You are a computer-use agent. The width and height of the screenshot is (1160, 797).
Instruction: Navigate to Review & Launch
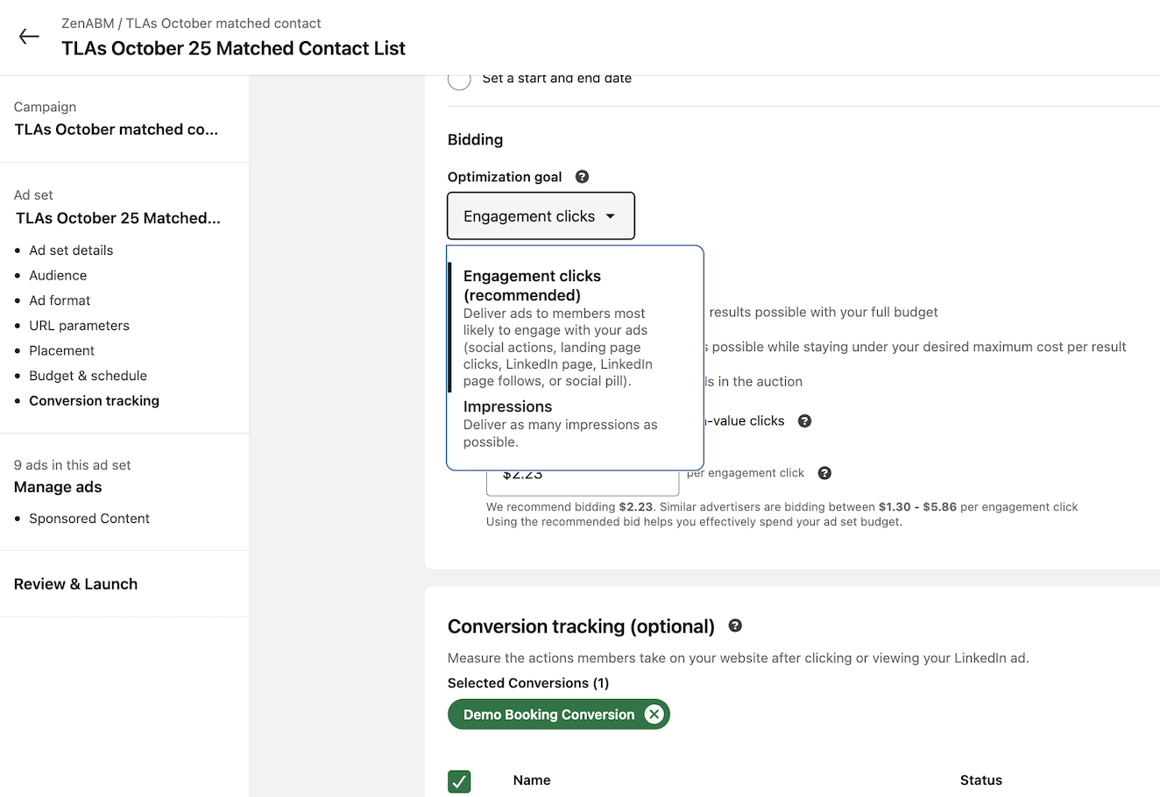[x=75, y=583]
